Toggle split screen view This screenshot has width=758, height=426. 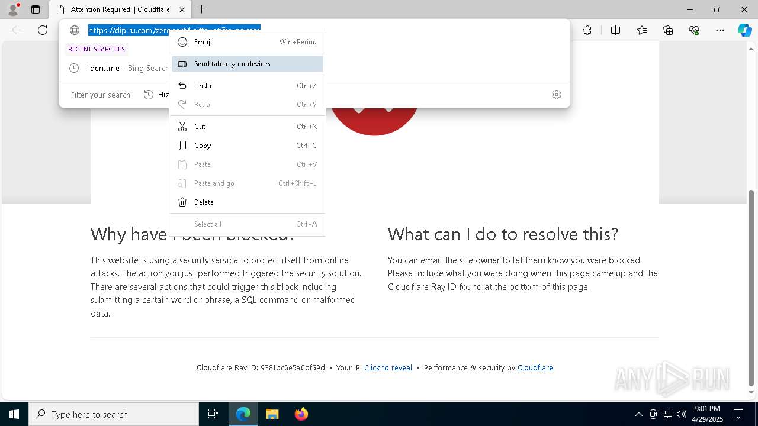click(615, 30)
